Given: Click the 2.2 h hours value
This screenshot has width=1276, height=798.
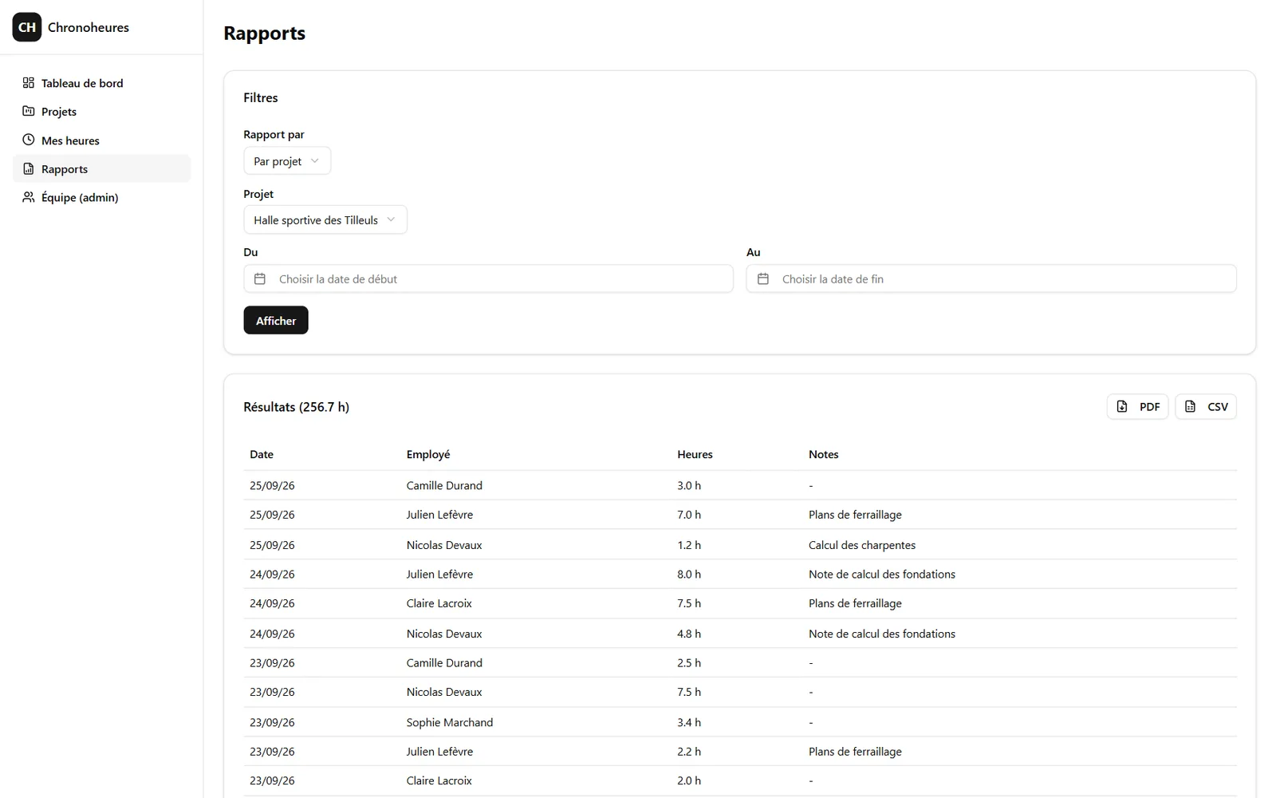Looking at the screenshot, I should tap(689, 752).
